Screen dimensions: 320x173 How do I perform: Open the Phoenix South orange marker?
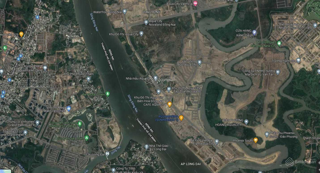(x=256, y=140)
